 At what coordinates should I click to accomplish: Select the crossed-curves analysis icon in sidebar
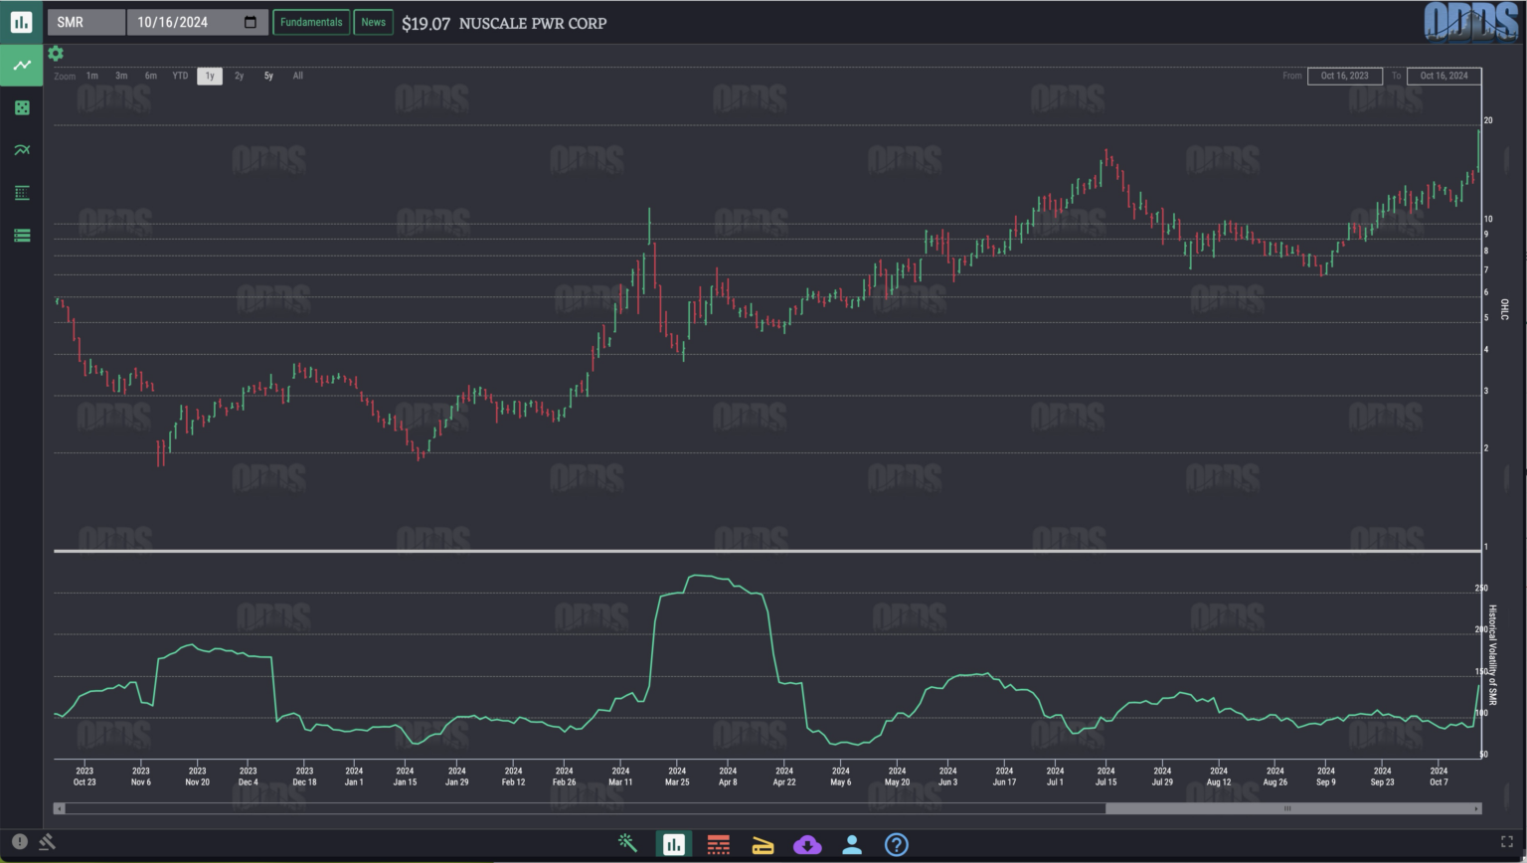[21, 149]
